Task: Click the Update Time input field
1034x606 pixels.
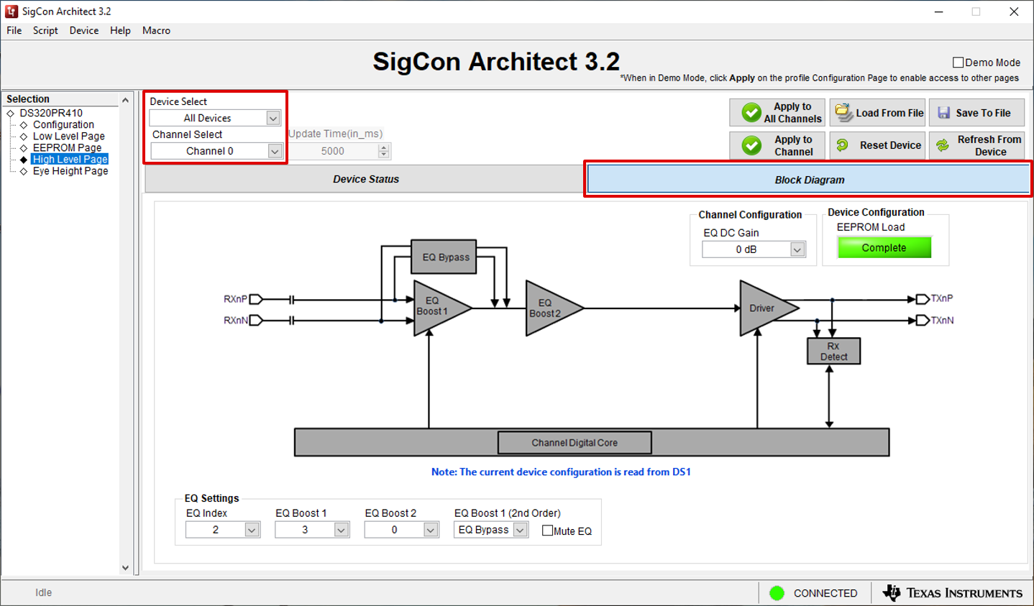Action: tap(334, 151)
